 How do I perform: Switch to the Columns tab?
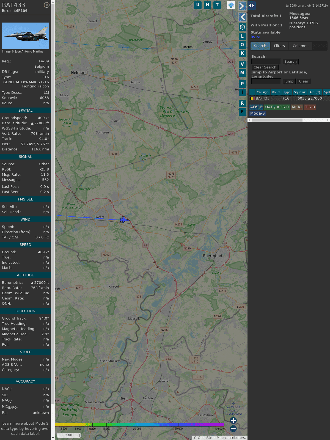click(300, 46)
